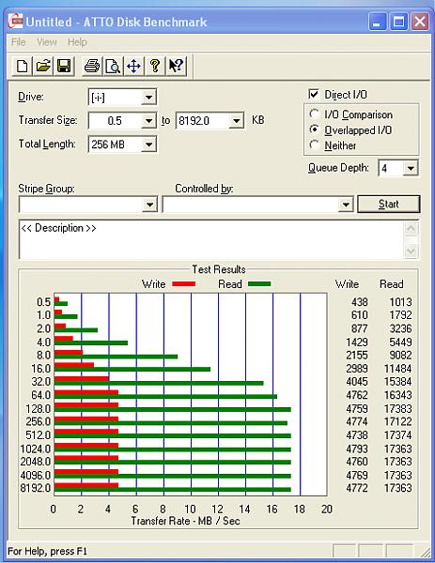
Task: Click the New document toolbar icon
Action: (22, 66)
